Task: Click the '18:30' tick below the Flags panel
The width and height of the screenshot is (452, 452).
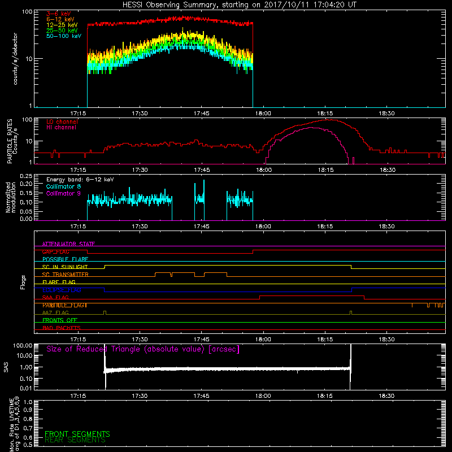Action: [386, 340]
